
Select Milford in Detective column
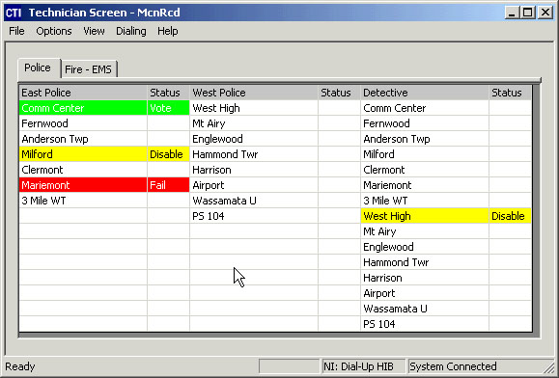tap(425, 154)
